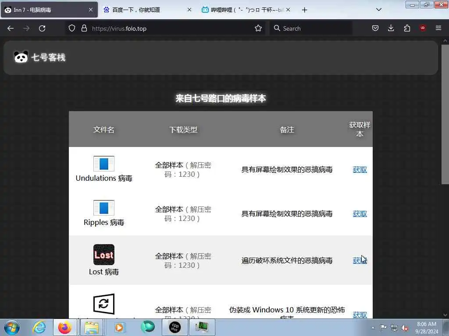Close the Inn 7 tab
Image resolution: width=449 pixels, height=336 pixels.
[91, 10]
